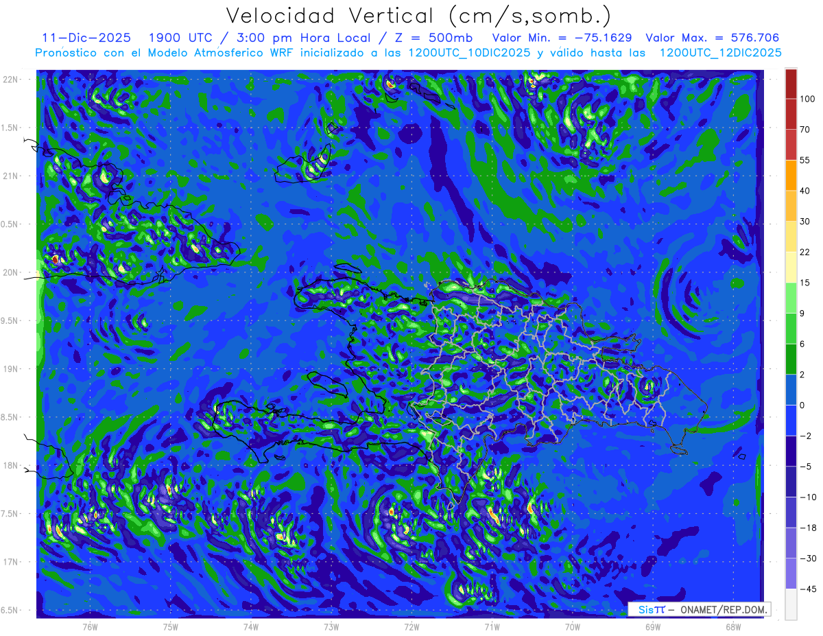This screenshot has width=823, height=636.
Task: Click the legend value '-10'
Action: tap(807, 497)
